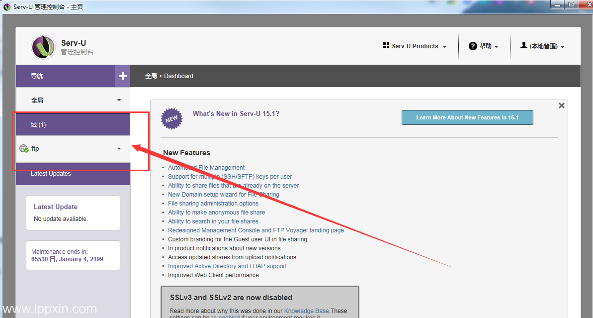Click the purple NEW badge icon
This screenshot has width=593, height=318.
point(171,119)
